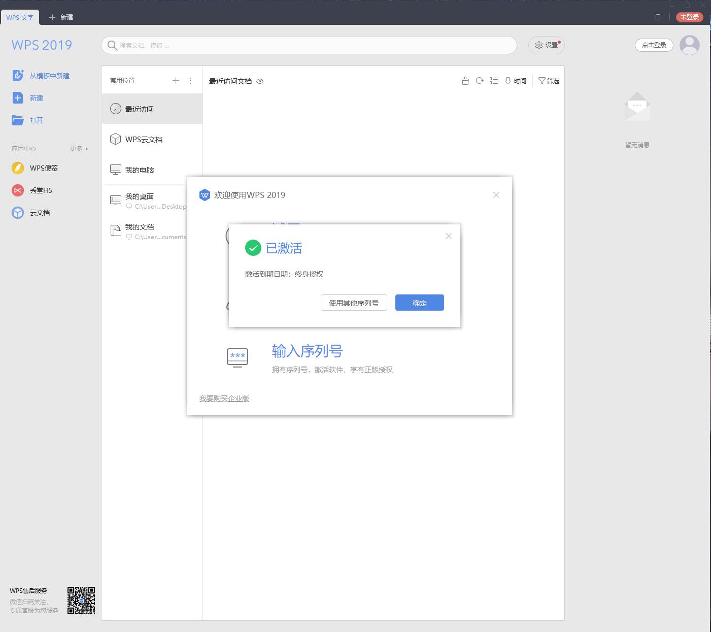Screen dimensions: 711x632
Task: Close the 已激活 popup dialog
Action: [x=448, y=236]
